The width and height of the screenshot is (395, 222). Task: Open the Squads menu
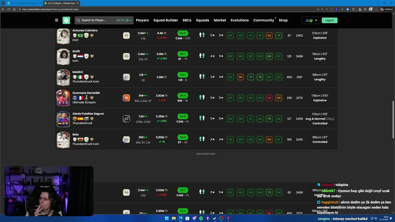pyautogui.click(x=202, y=20)
